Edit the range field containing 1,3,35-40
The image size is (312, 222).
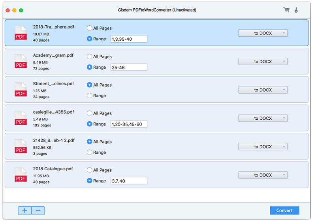pos(129,39)
